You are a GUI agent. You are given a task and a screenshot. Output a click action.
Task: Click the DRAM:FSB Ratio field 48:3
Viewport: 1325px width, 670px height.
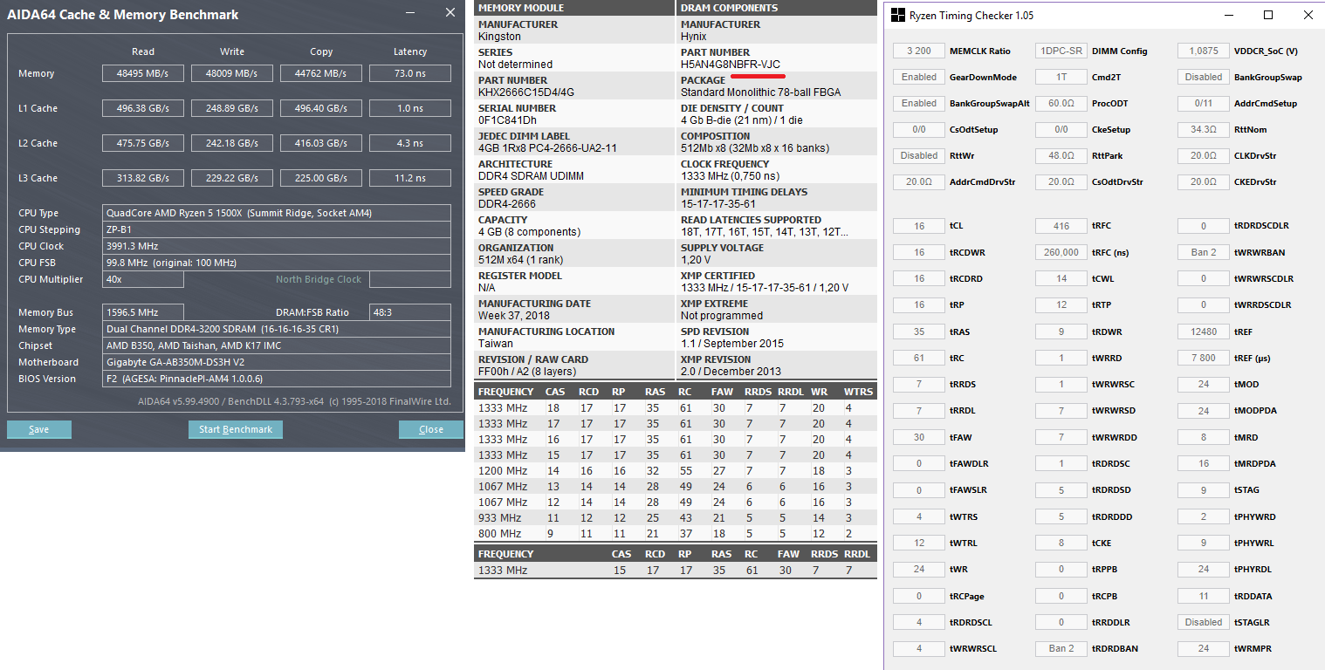(x=410, y=312)
